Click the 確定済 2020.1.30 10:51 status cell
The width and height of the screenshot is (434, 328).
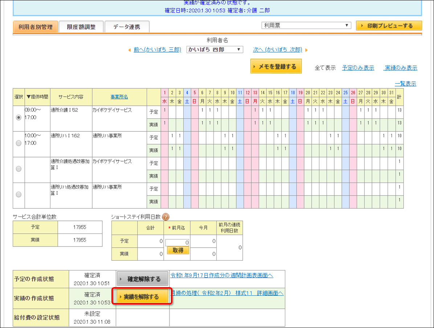(x=92, y=279)
